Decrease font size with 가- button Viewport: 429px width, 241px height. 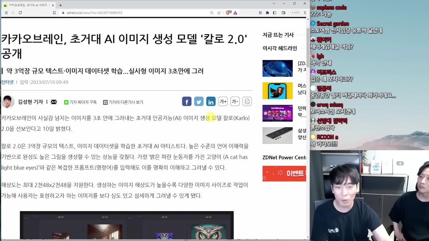tap(235, 101)
